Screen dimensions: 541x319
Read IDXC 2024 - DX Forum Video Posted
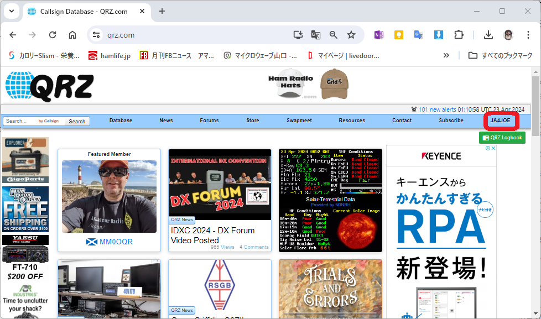(x=213, y=235)
